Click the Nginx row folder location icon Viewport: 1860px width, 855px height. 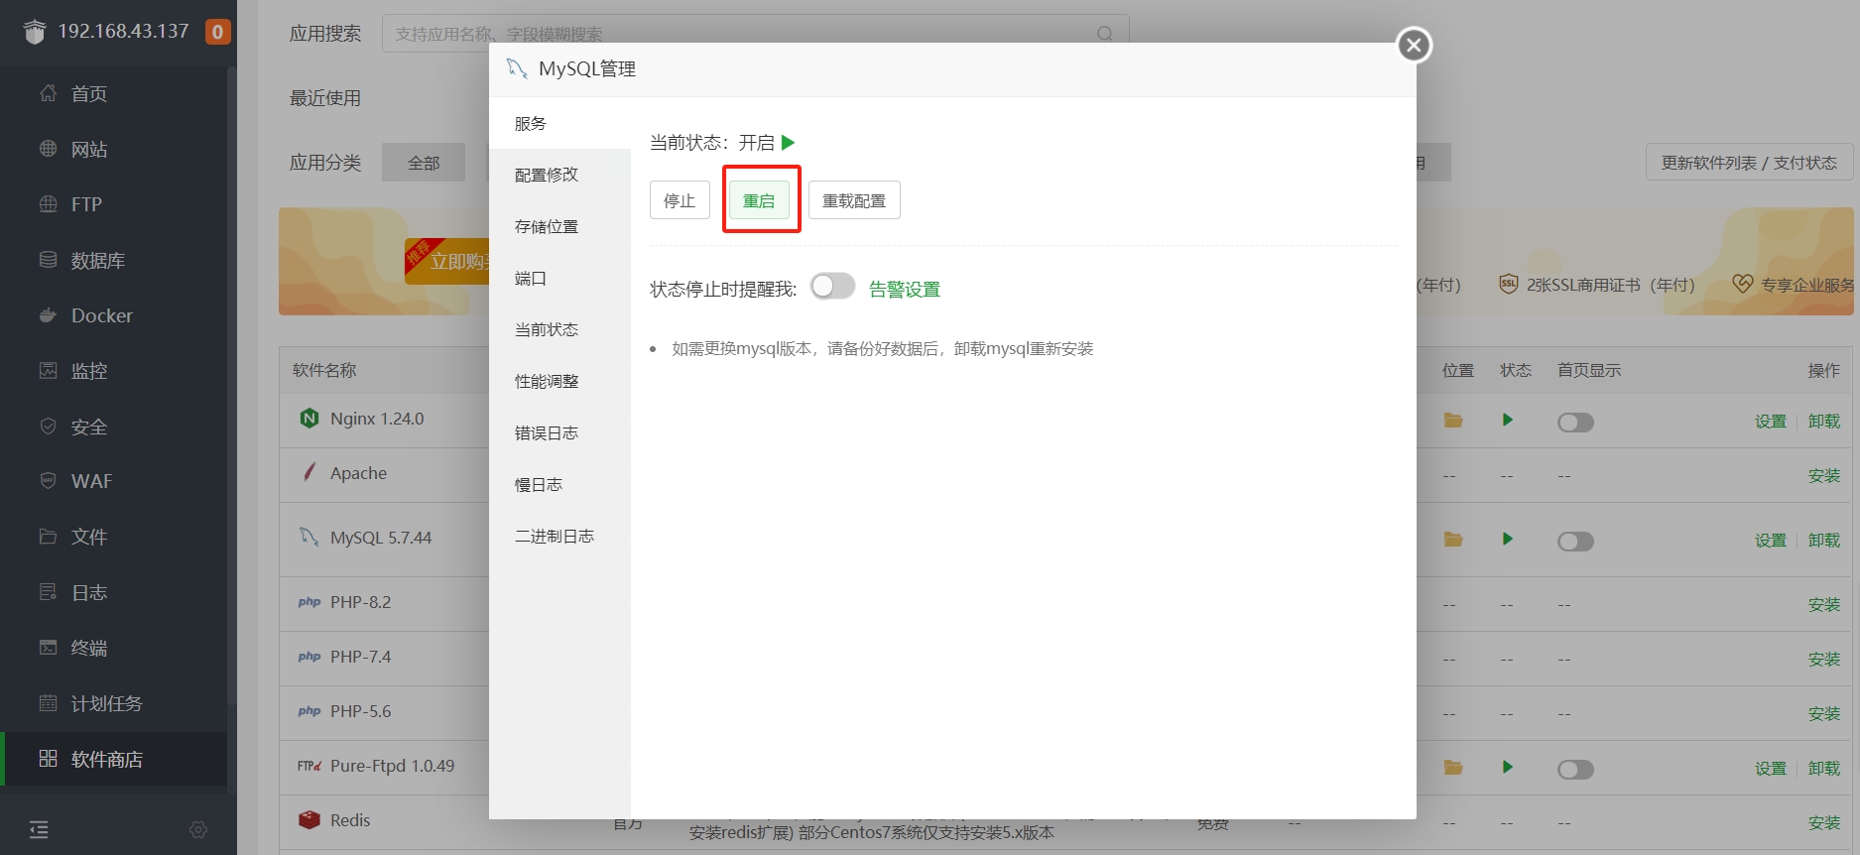(1453, 421)
